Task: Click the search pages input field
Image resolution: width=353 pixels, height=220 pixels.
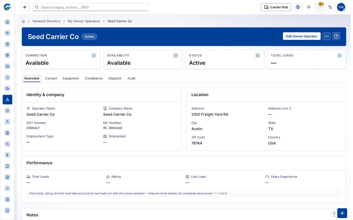Action: click(90, 7)
